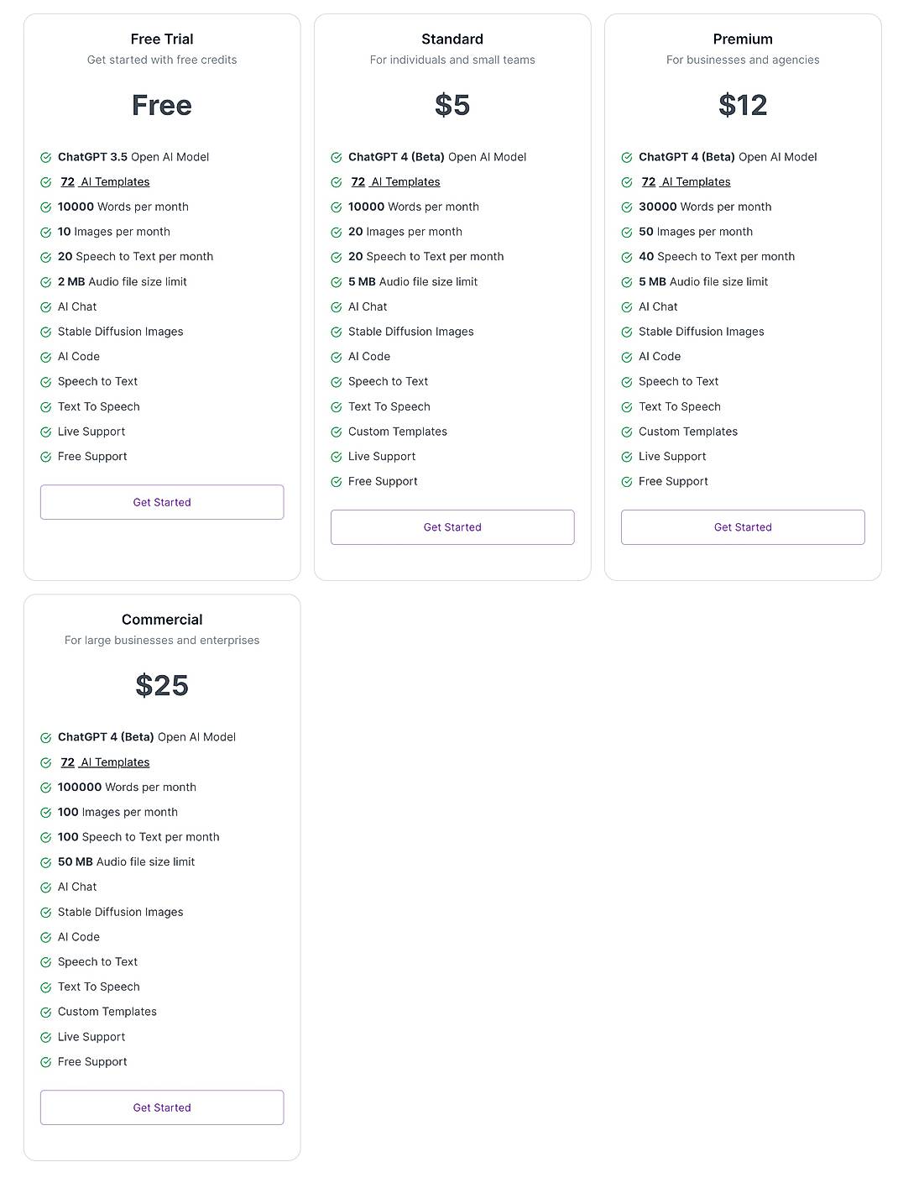Screen dimensions: 898x1183
Task: Click the check icon beside Custom Templates in Commercial
Action: pyautogui.click(x=46, y=1012)
